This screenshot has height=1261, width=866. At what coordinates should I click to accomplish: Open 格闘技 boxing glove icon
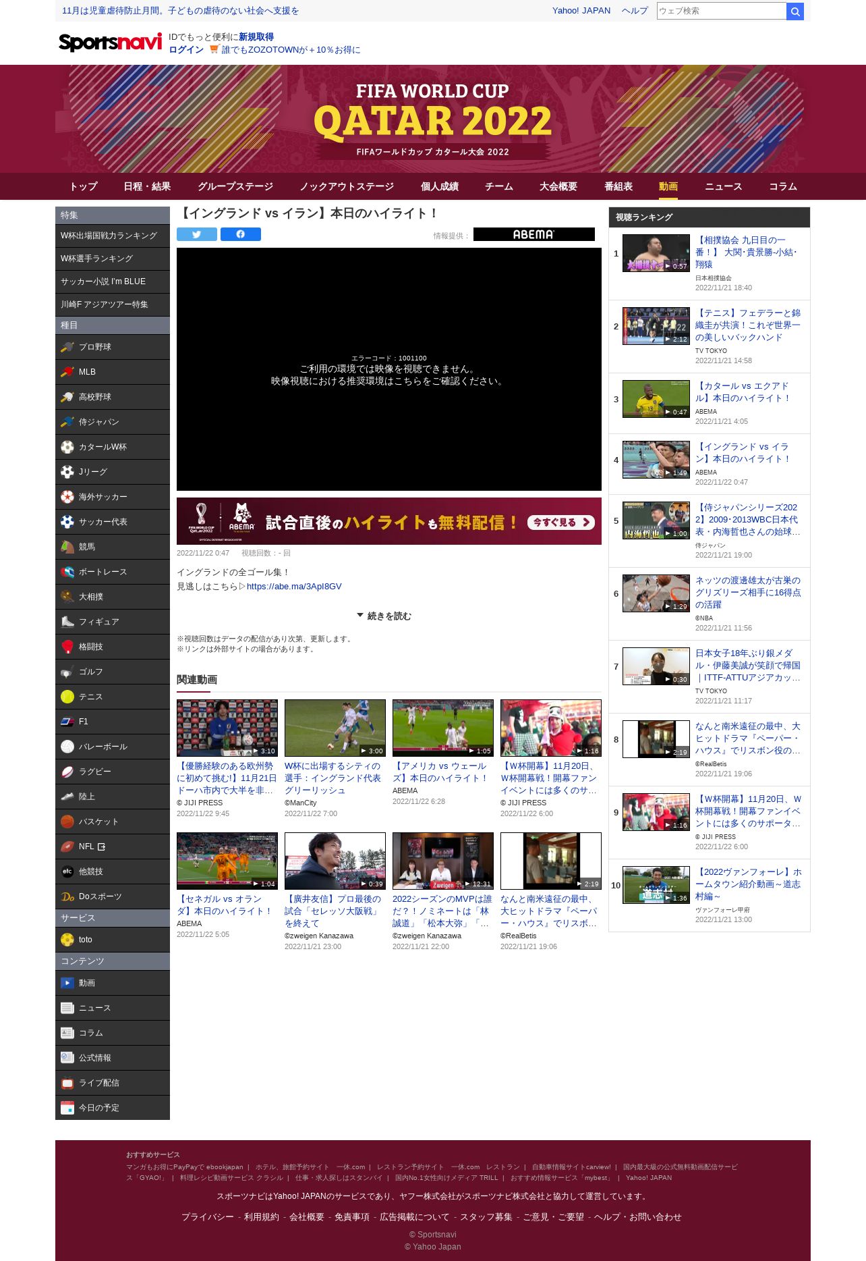pos(67,647)
